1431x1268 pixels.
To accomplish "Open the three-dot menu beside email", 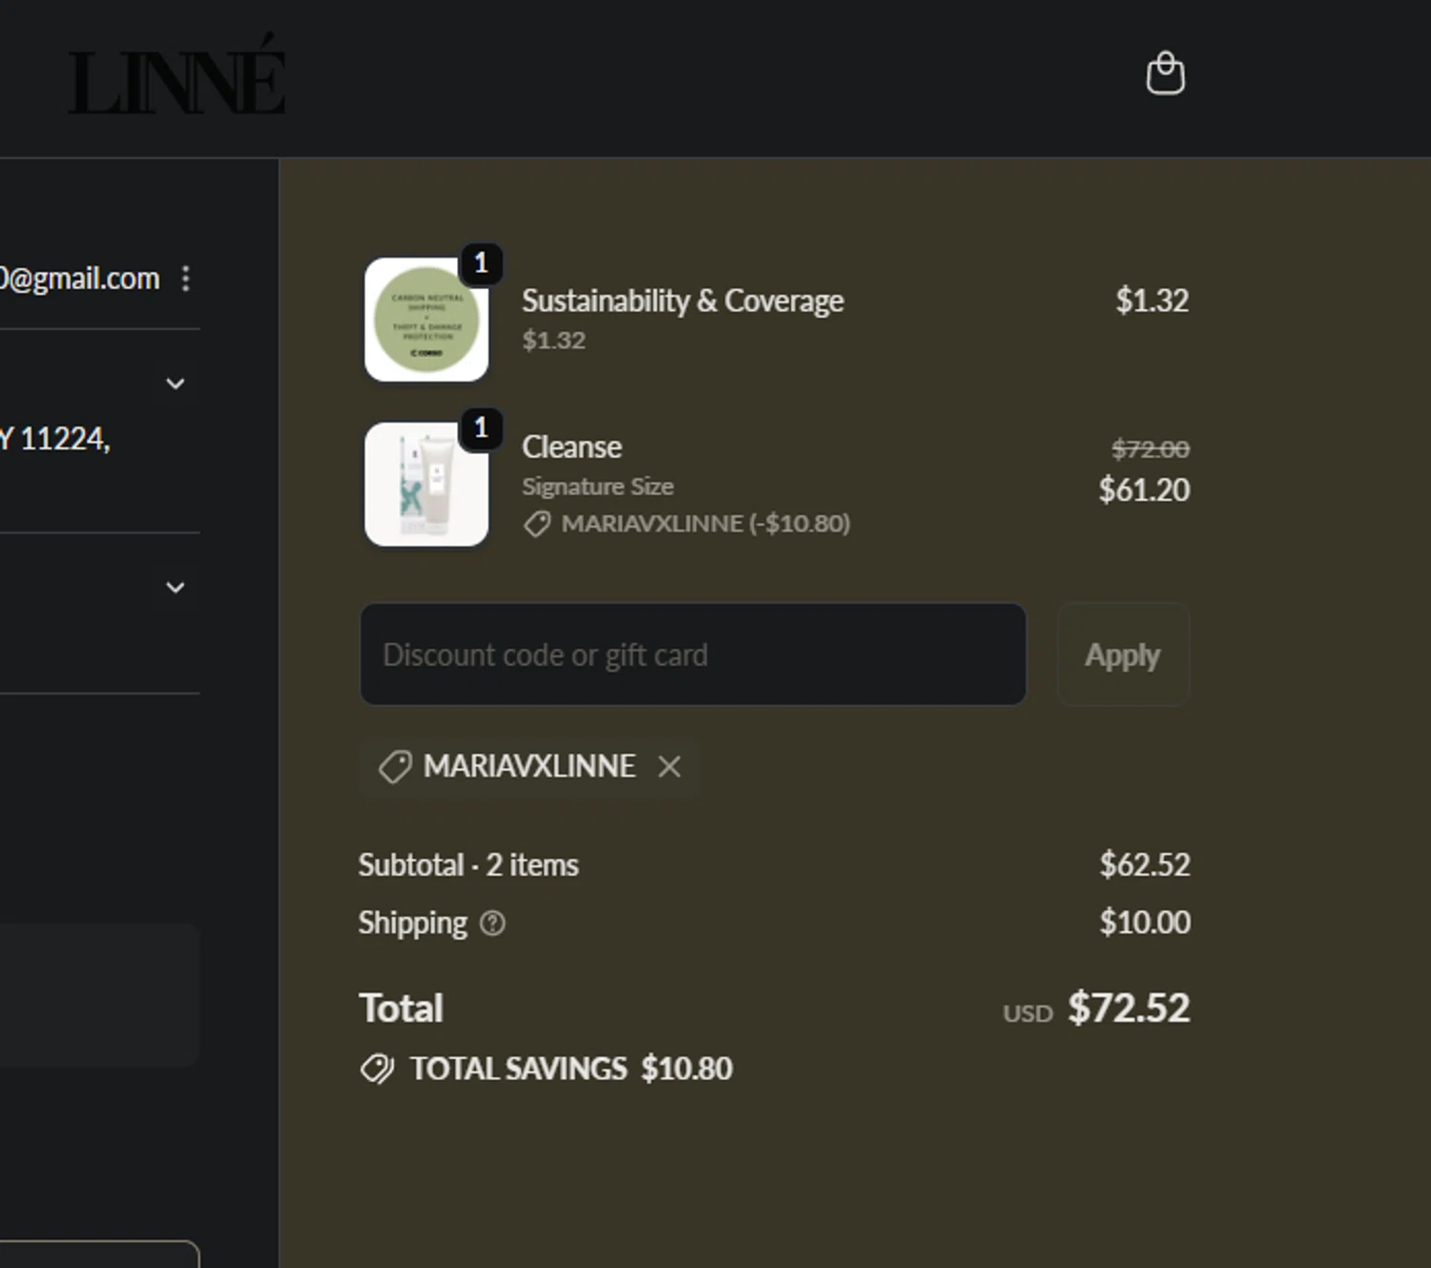I will [185, 279].
